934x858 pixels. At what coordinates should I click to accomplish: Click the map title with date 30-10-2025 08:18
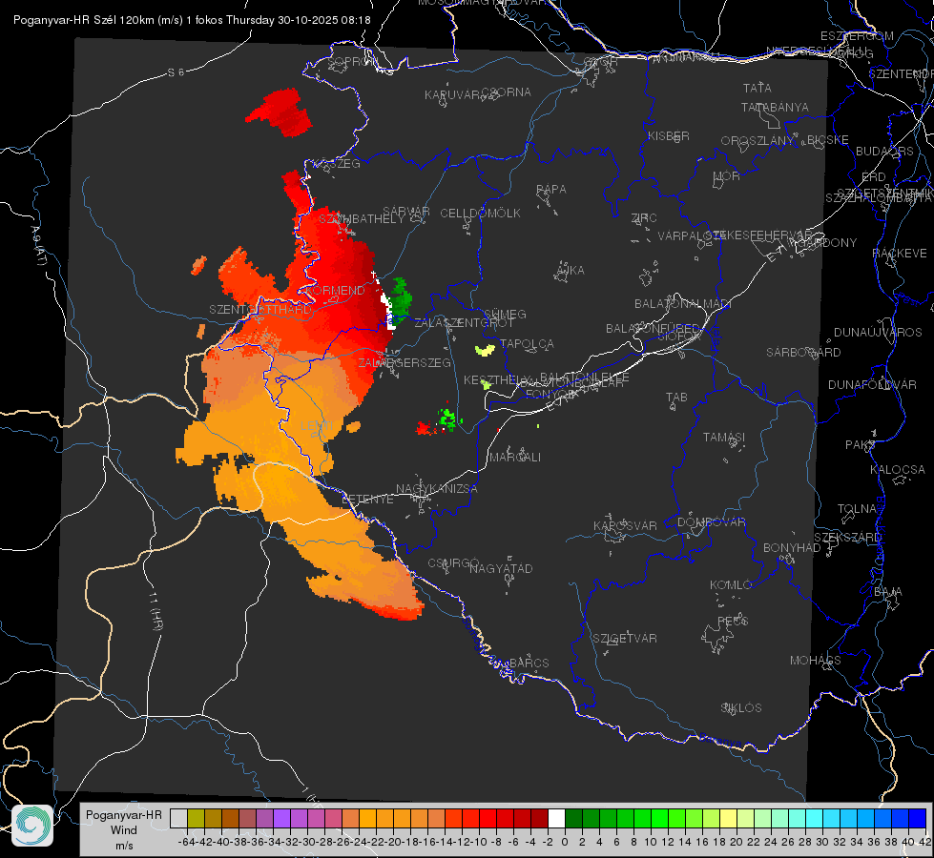(x=192, y=20)
